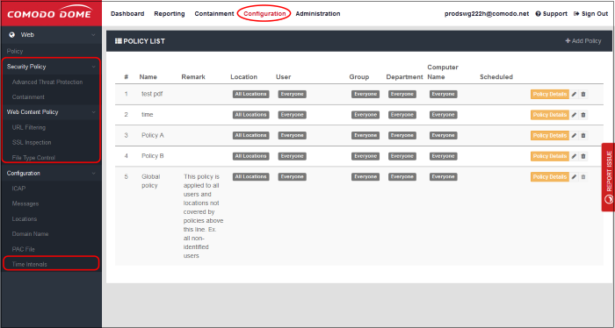Viewport: 615px width, 328px height.
Task: Click the trash icon in the 'time' row
Action: click(x=583, y=115)
